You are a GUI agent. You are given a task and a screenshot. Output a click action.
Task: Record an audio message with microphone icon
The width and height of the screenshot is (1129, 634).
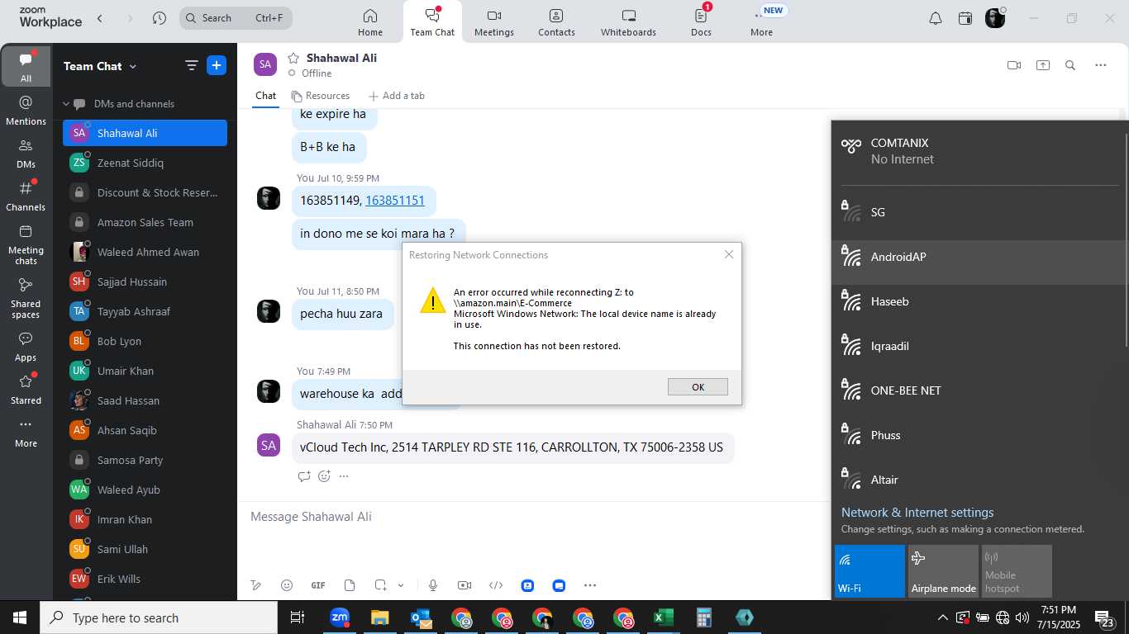click(433, 585)
